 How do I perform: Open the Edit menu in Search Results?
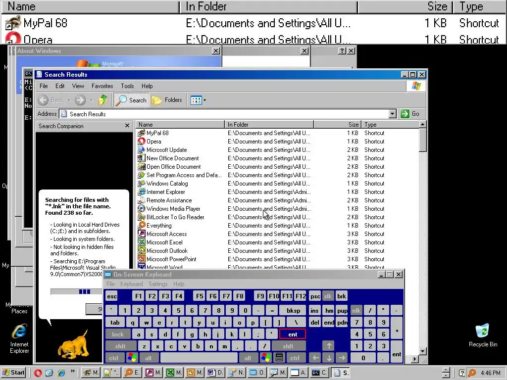[x=60, y=86]
